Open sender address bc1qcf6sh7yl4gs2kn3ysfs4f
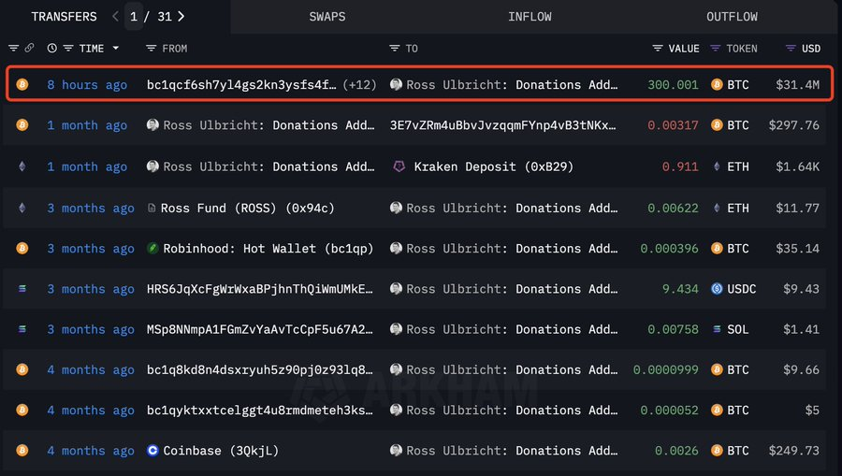 click(x=241, y=85)
